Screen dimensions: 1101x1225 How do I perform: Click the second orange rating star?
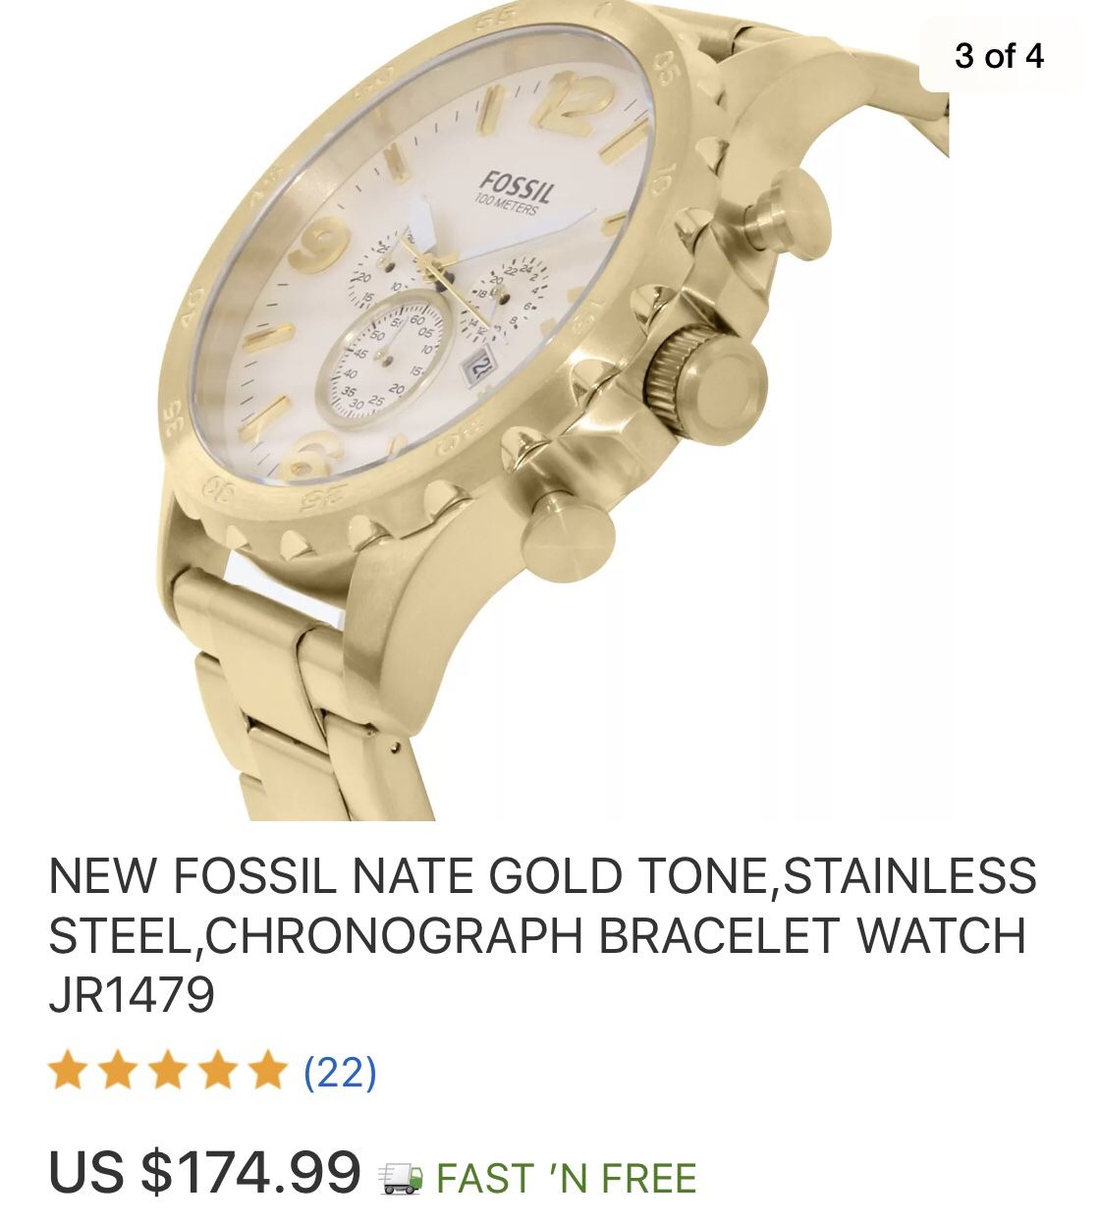[118, 1071]
